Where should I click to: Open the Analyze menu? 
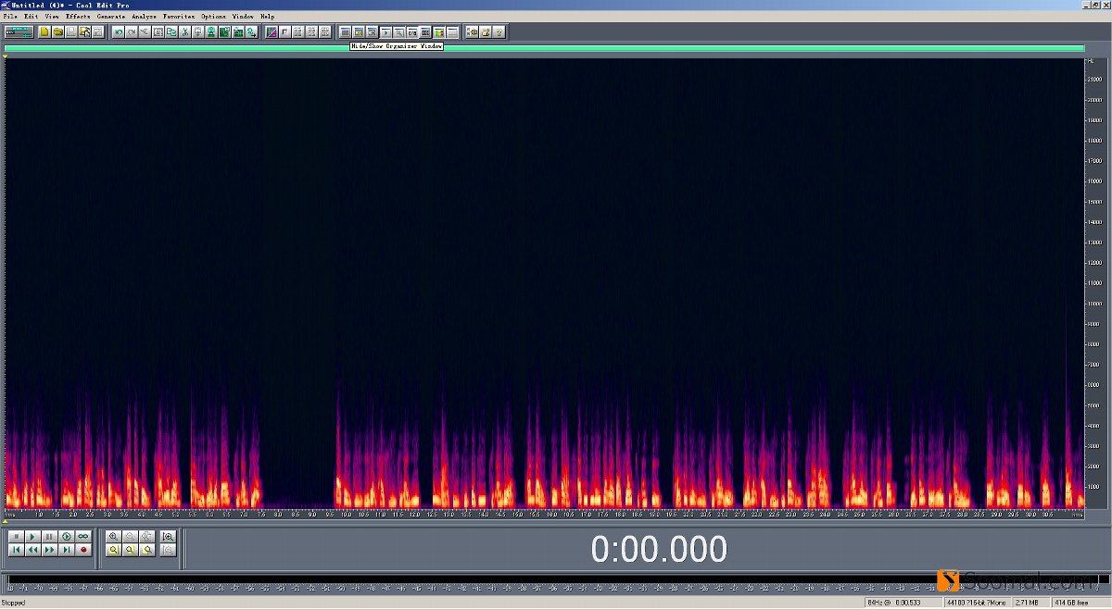click(144, 17)
